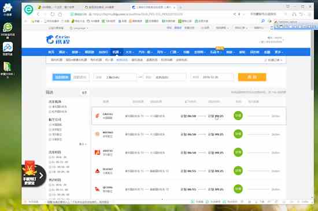Click the green round badge in fourth flight row
The height and width of the screenshot is (211, 318).
pyautogui.click(x=238, y=171)
